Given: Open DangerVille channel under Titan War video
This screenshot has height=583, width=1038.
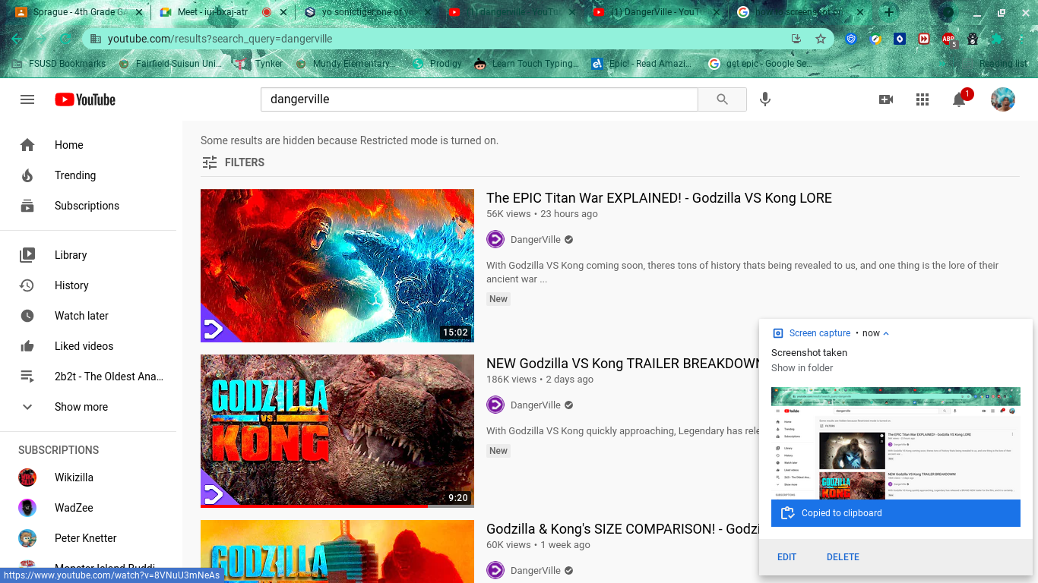Looking at the screenshot, I should tap(536, 240).
